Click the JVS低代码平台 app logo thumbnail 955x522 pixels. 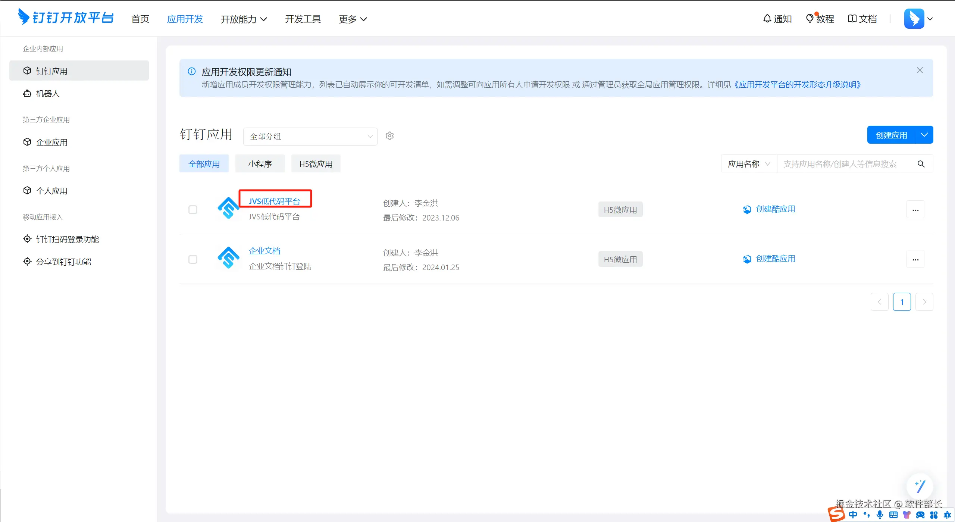click(228, 208)
